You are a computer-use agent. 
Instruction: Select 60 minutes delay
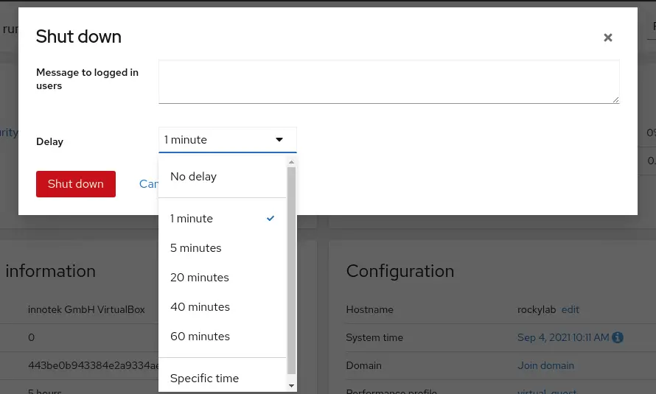tap(222, 337)
